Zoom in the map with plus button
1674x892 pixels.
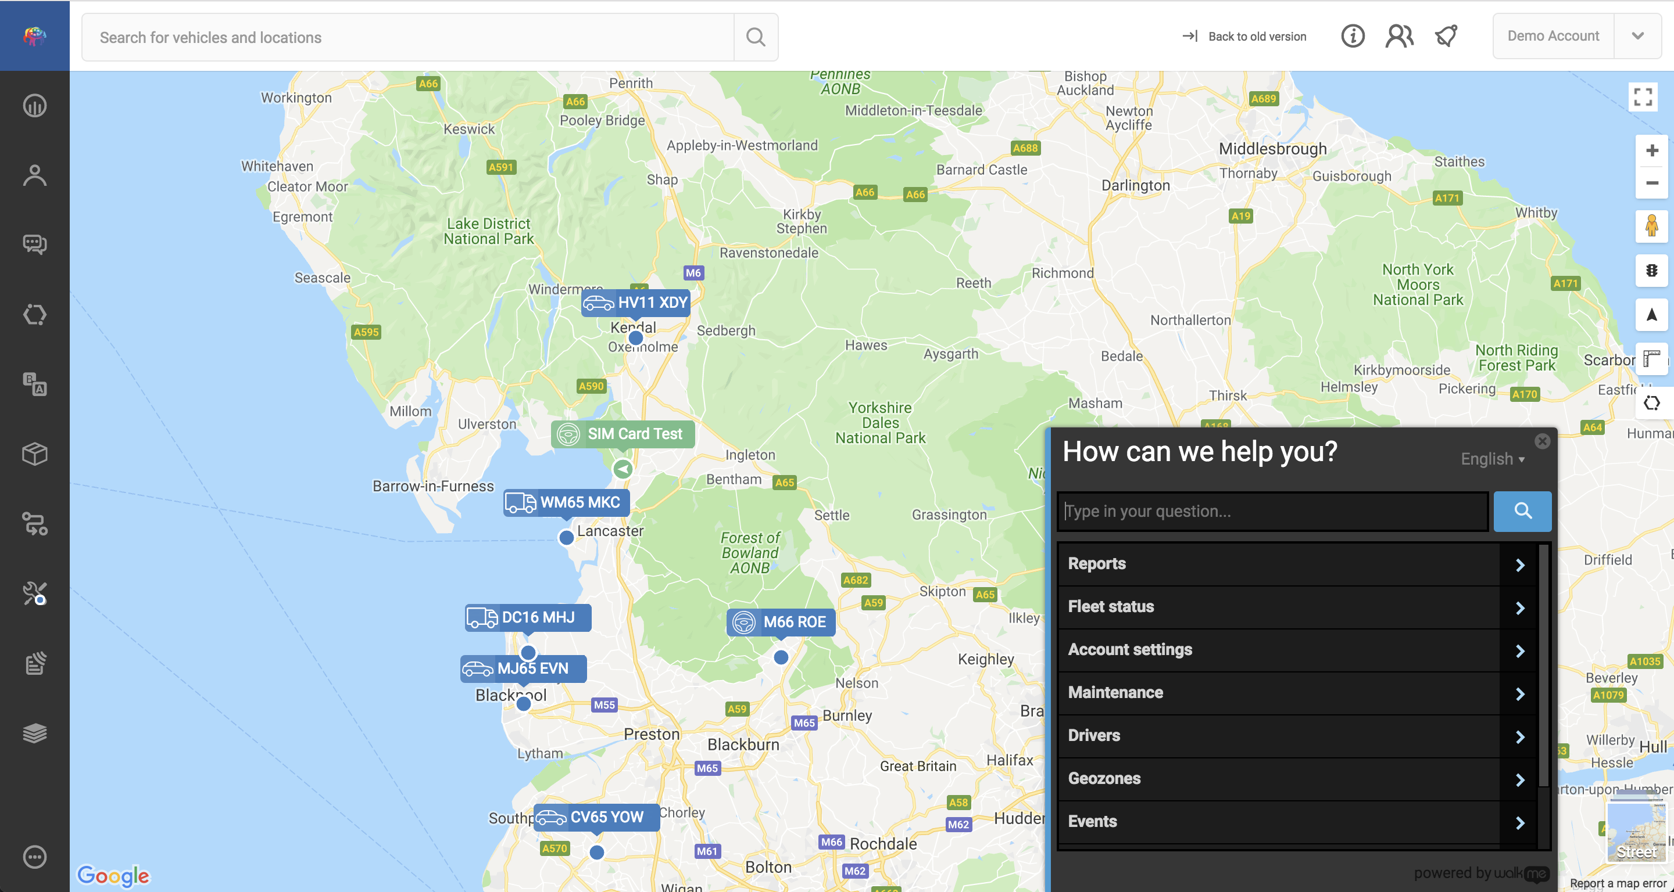tap(1651, 150)
